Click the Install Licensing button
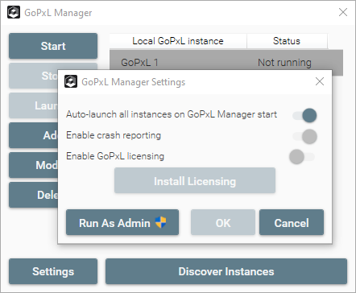This screenshot has height=293, width=356. pyautogui.click(x=195, y=180)
